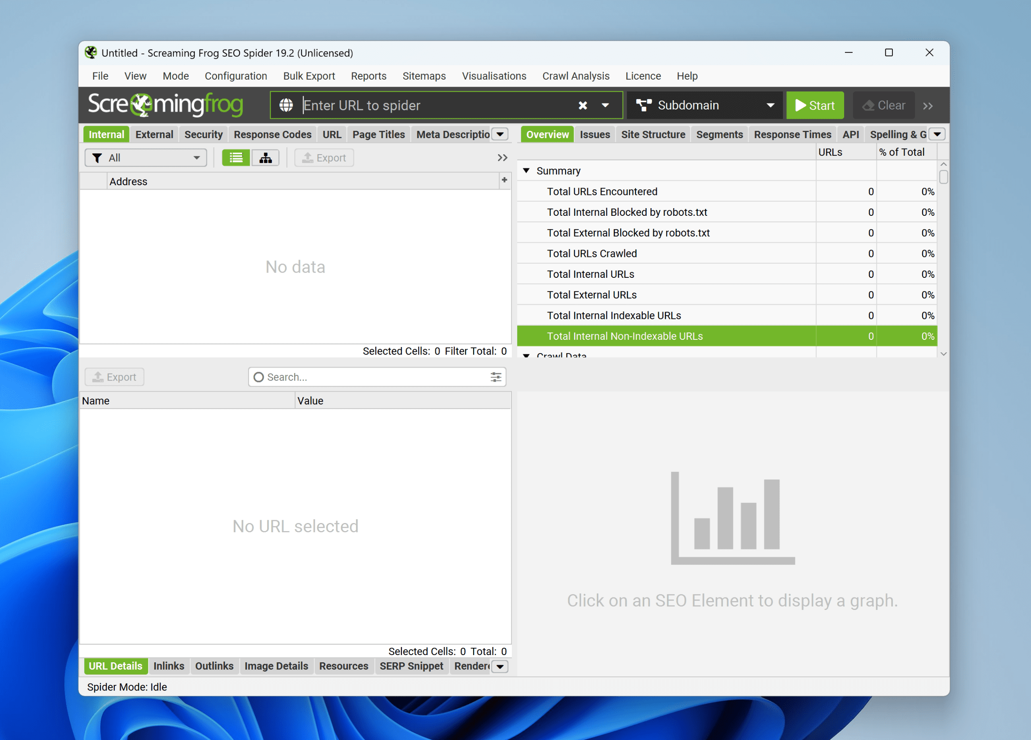This screenshot has width=1031, height=740.
Task: Open the Image Details bottom tab
Action: 276,666
